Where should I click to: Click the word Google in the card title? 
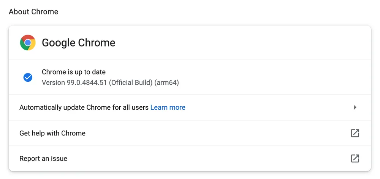[59, 43]
